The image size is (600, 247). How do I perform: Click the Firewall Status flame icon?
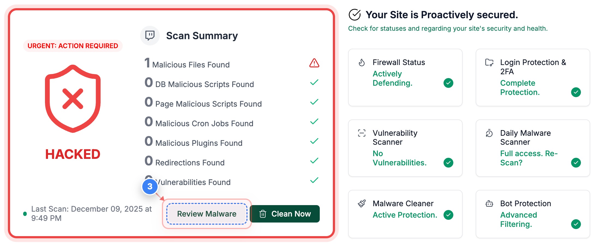[x=361, y=62]
